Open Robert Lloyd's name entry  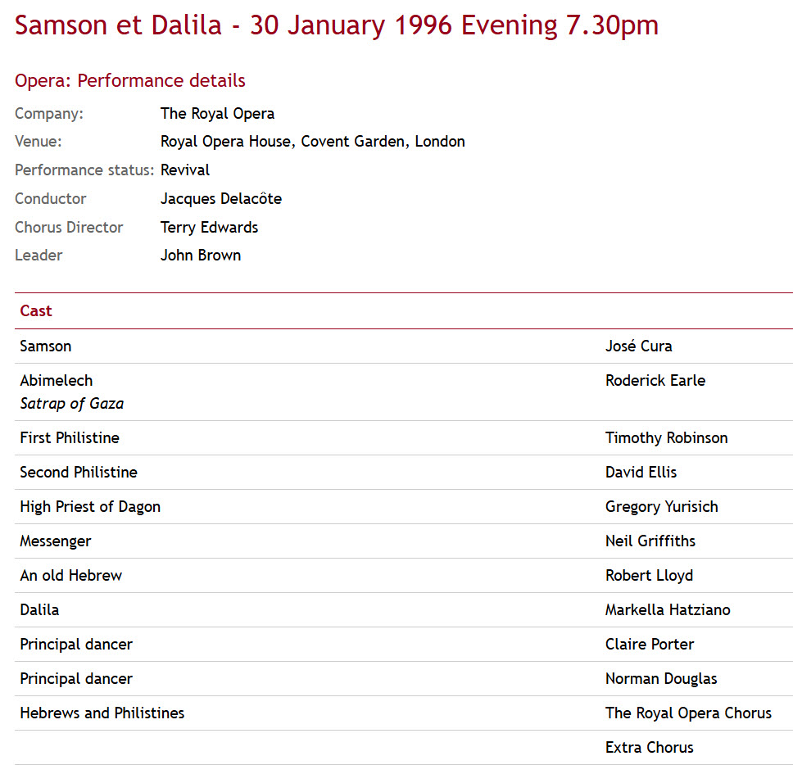click(x=649, y=576)
